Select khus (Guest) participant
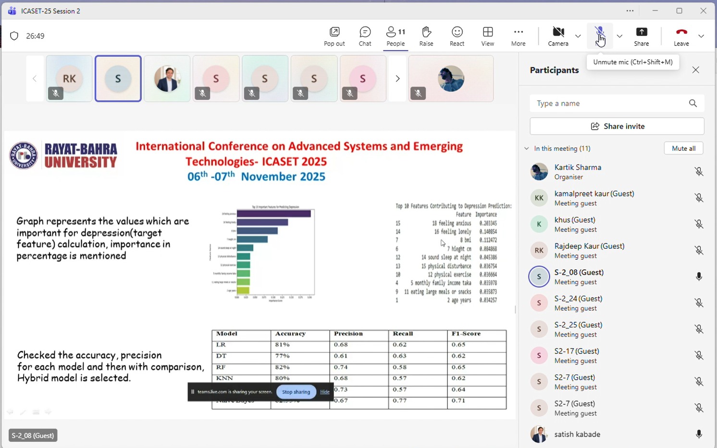Viewport: 717px width, 448px height. coord(617,224)
